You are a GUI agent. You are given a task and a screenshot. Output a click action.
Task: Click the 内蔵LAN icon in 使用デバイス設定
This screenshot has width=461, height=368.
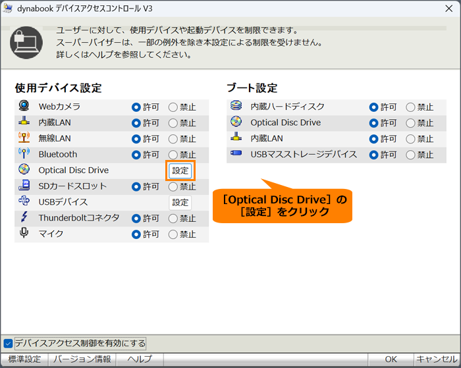[x=24, y=121]
